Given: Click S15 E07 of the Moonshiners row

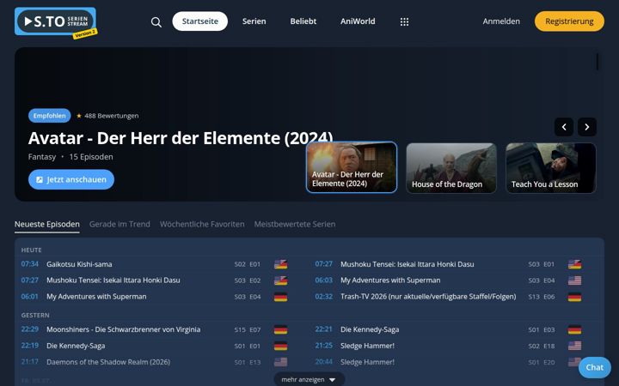Looking at the screenshot, I should pos(248,329).
